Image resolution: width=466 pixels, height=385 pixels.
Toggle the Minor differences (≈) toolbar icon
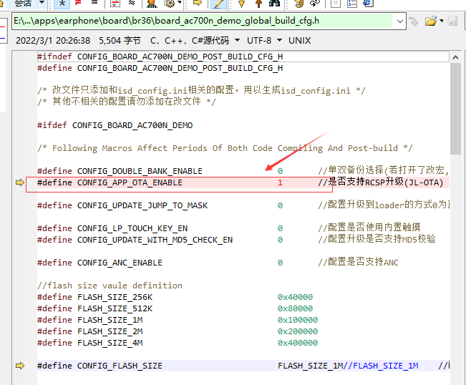point(132,3)
